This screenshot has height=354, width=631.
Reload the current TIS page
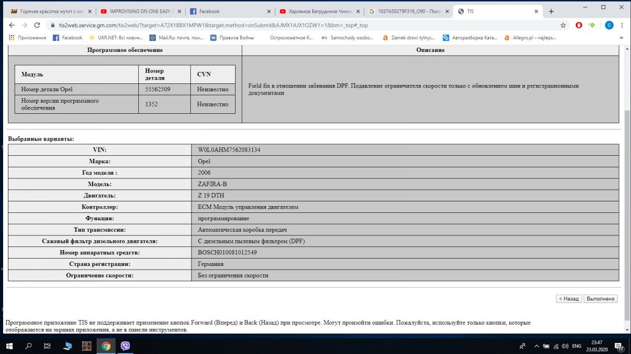pyautogui.click(x=37, y=25)
